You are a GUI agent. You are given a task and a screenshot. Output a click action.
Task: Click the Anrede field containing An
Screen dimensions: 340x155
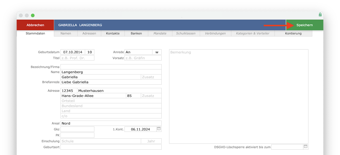138,52
